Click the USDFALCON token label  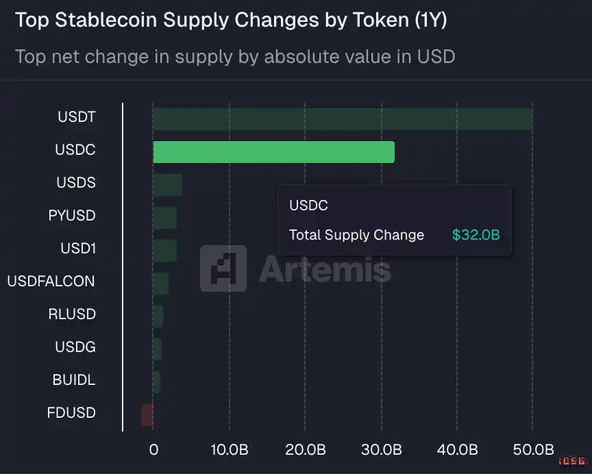click(51, 281)
